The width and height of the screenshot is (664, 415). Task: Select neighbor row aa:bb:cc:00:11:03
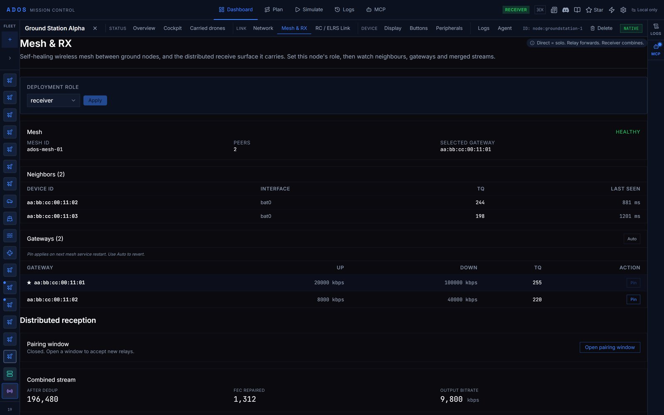click(333, 216)
